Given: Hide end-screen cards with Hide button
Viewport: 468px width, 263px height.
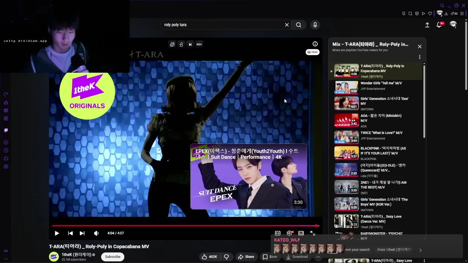Looking at the screenshot, I should pyautogui.click(x=312, y=52).
